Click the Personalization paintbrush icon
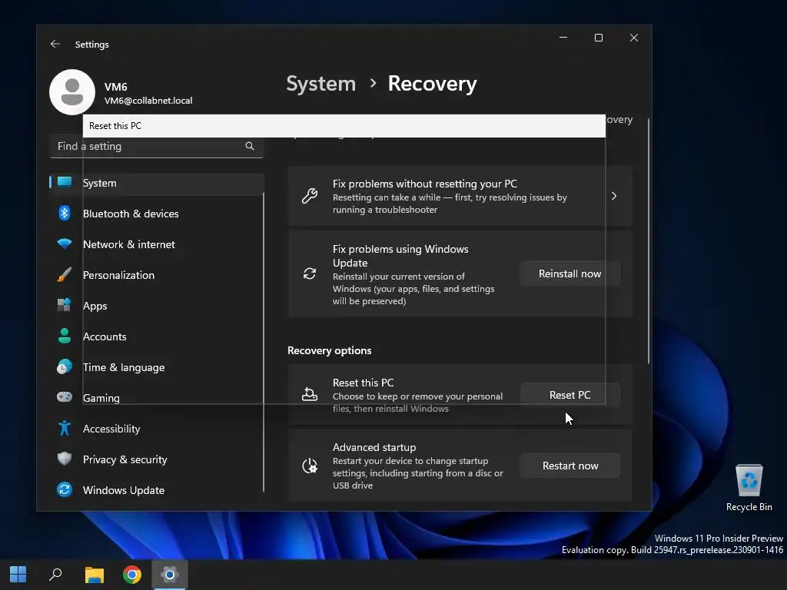Image resolution: width=787 pixels, height=590 pixels. tap(65, 275)
